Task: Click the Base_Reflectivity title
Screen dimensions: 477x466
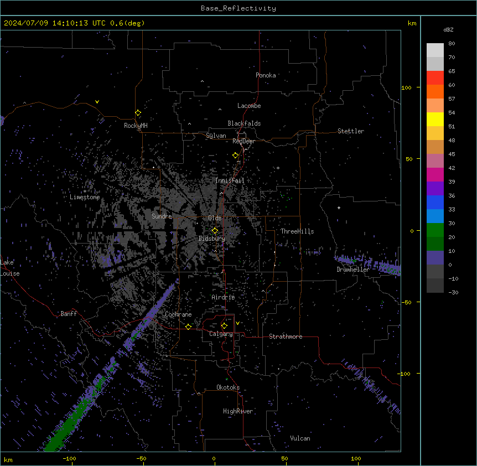Action: (239, 8)
